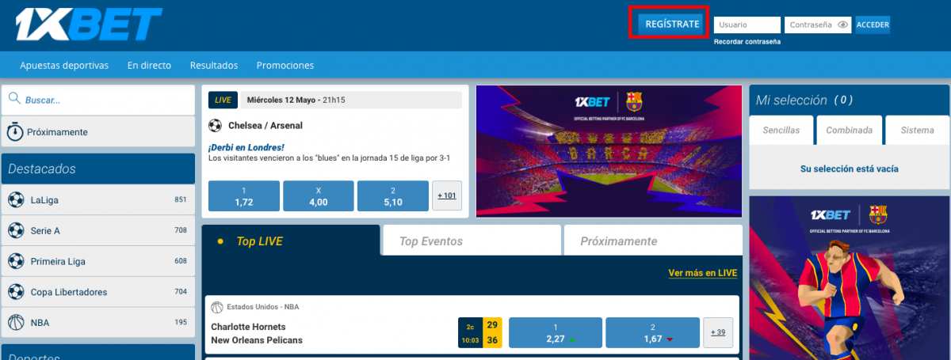Open the FC Barcelona stadium banner
The width and height of the screenshot is (951, 360).
(609, 151)
